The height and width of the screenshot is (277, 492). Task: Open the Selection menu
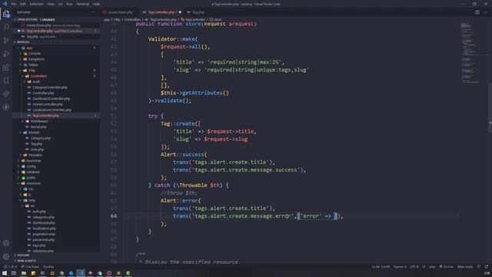tap(36, 4)
